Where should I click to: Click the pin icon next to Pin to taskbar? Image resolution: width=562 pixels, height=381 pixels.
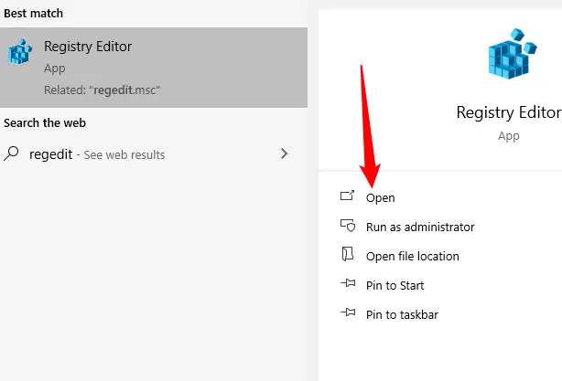coord(348,312)
